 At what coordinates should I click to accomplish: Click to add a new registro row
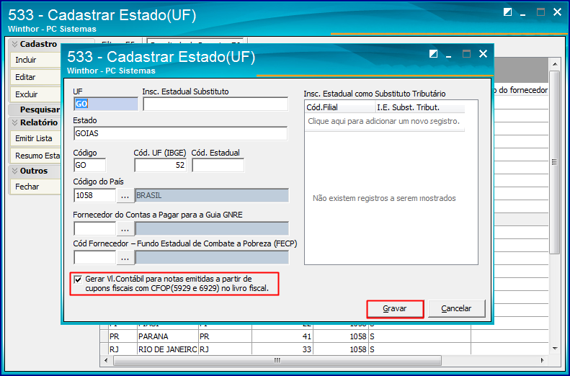point(384,121)
